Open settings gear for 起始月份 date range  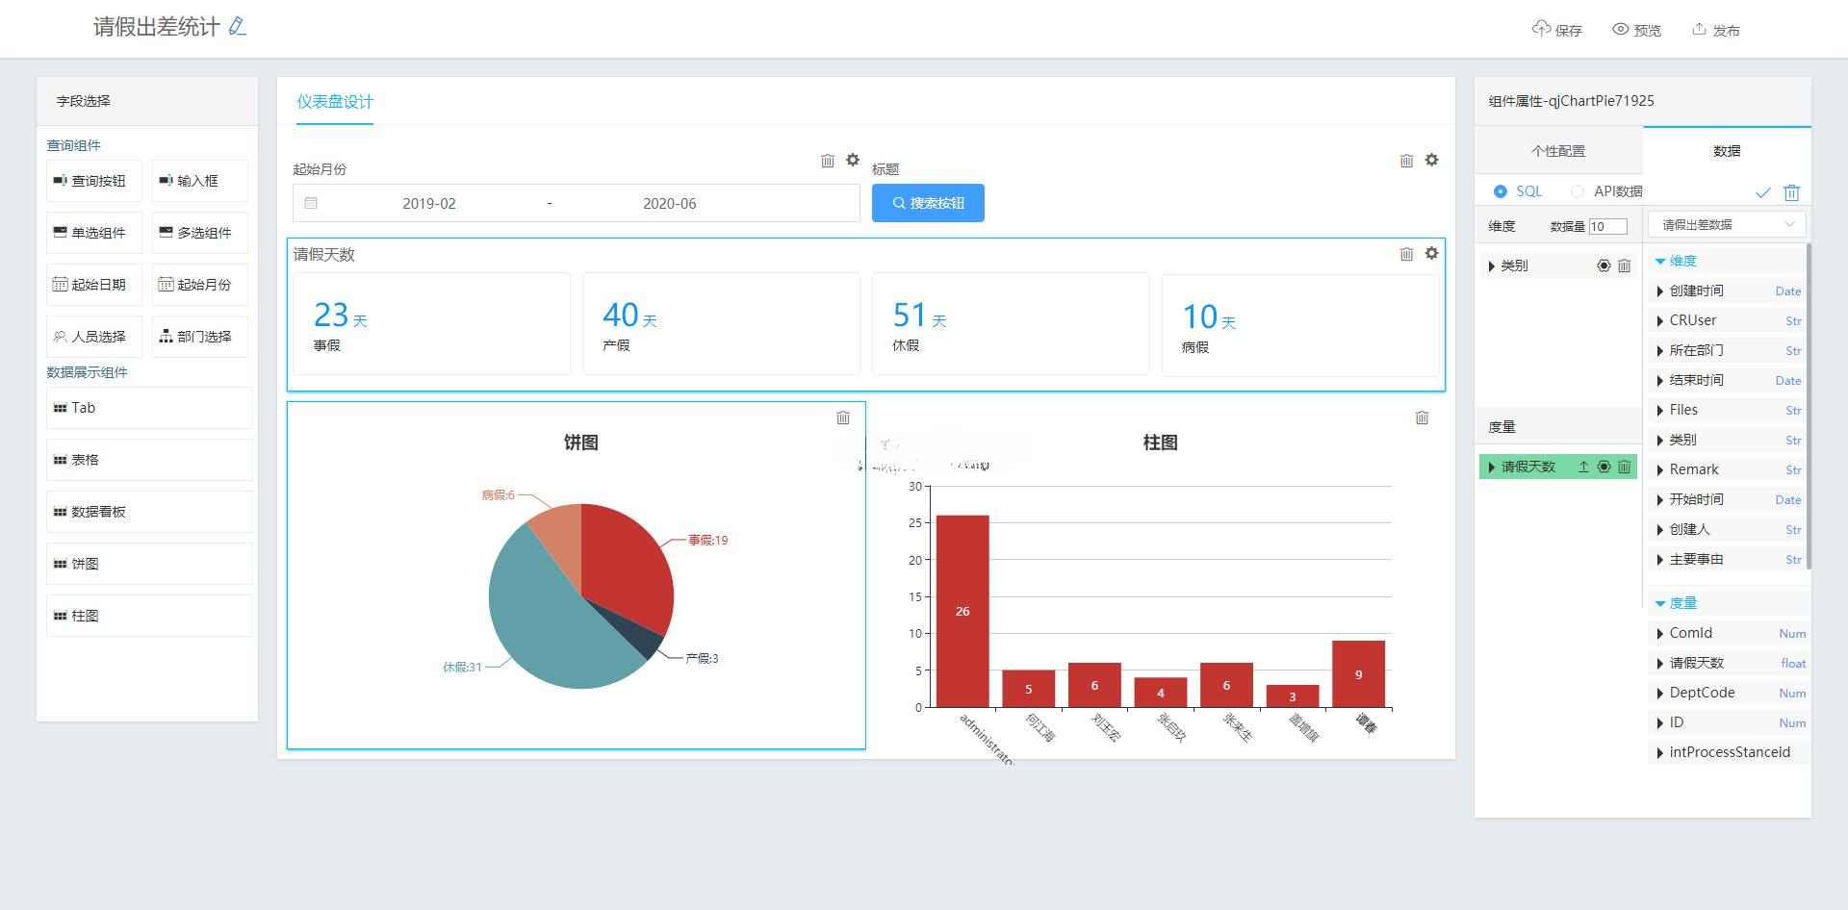(x=852, y=160)
